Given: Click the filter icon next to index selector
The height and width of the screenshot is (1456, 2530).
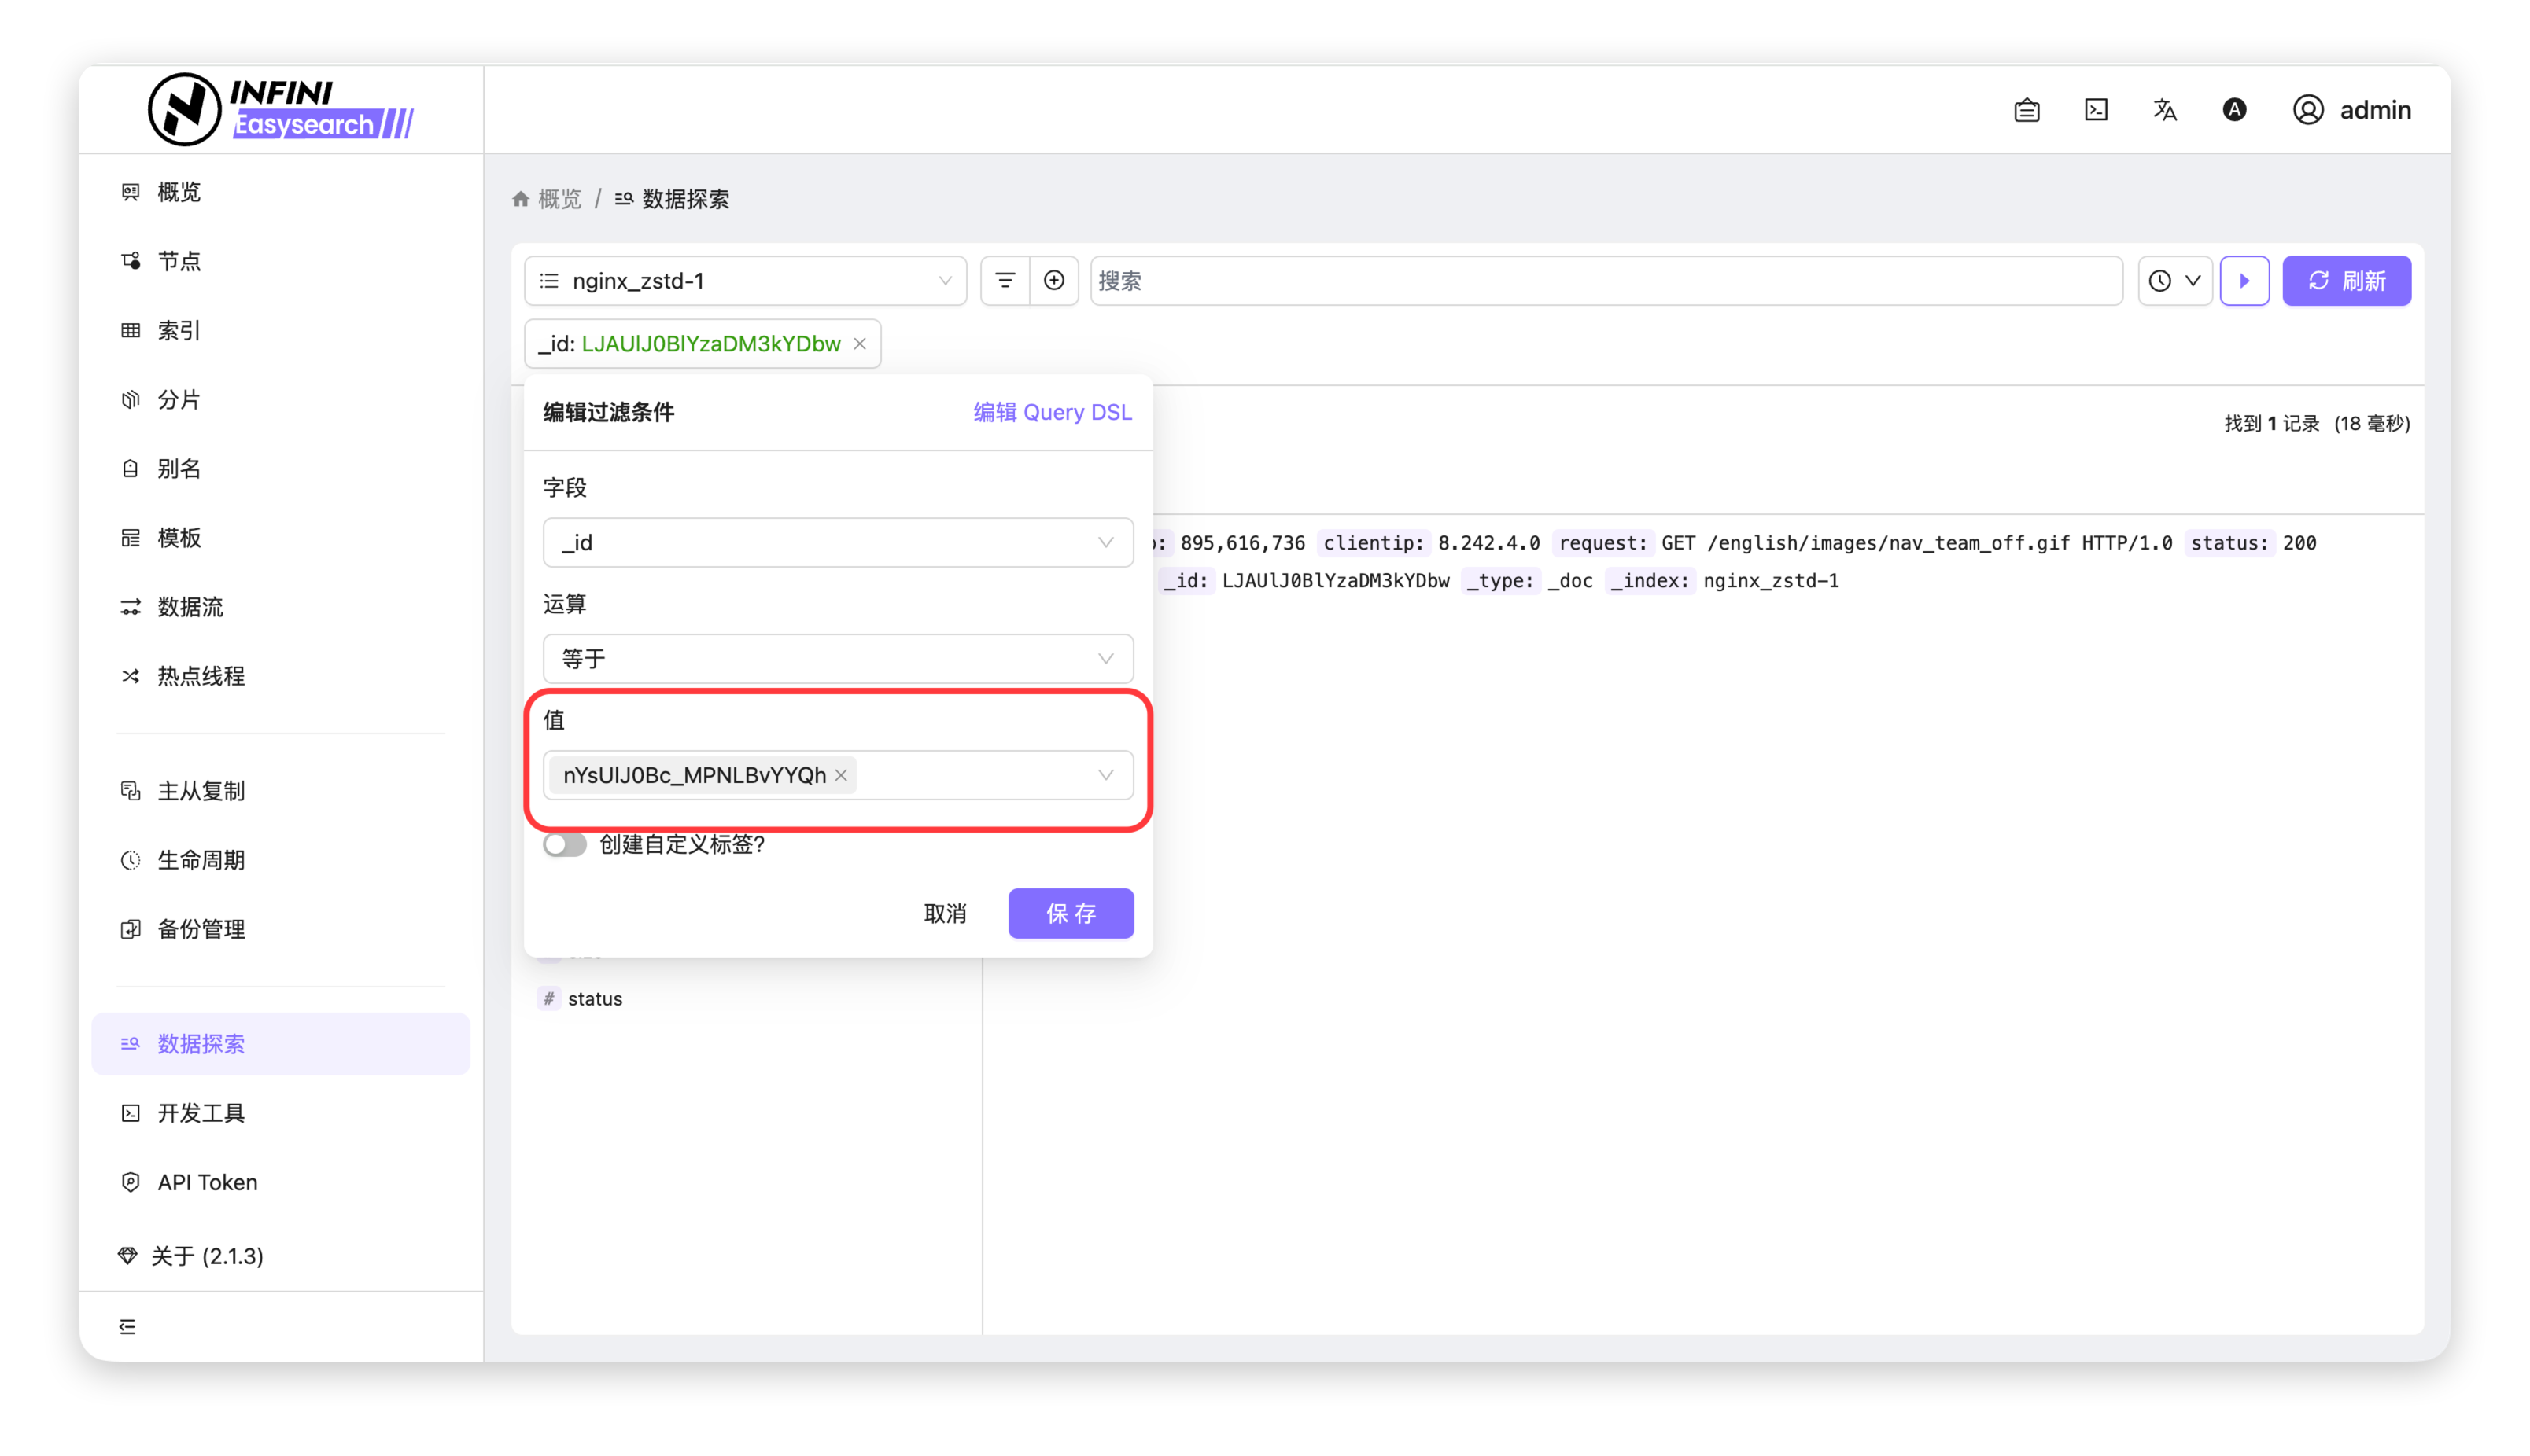Looking at the screenshot, I should (x=1005, y=281).
